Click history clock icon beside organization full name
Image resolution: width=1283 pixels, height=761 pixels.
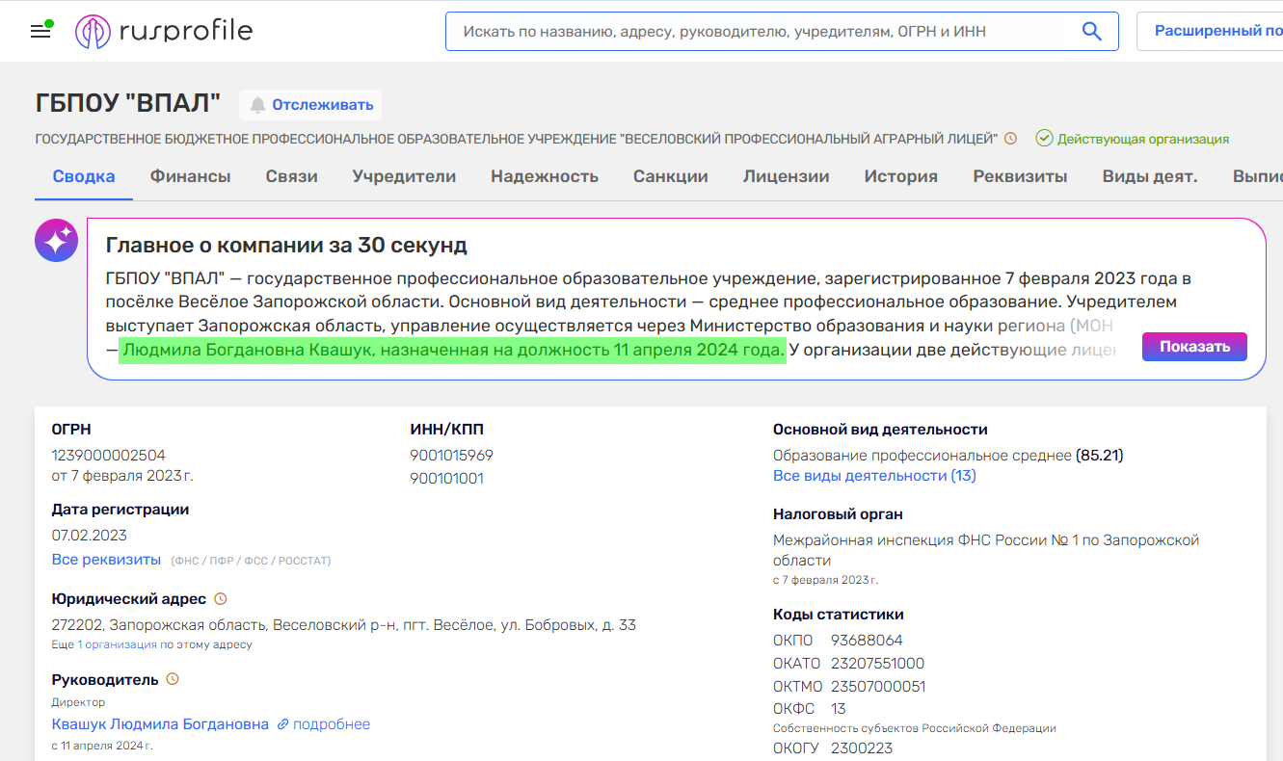1010,139
